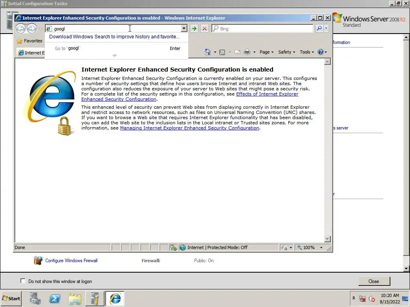Open Windows Explorer folder taskbar icon
Viewport: 410px width, 307px height.
tap(75, 298)
